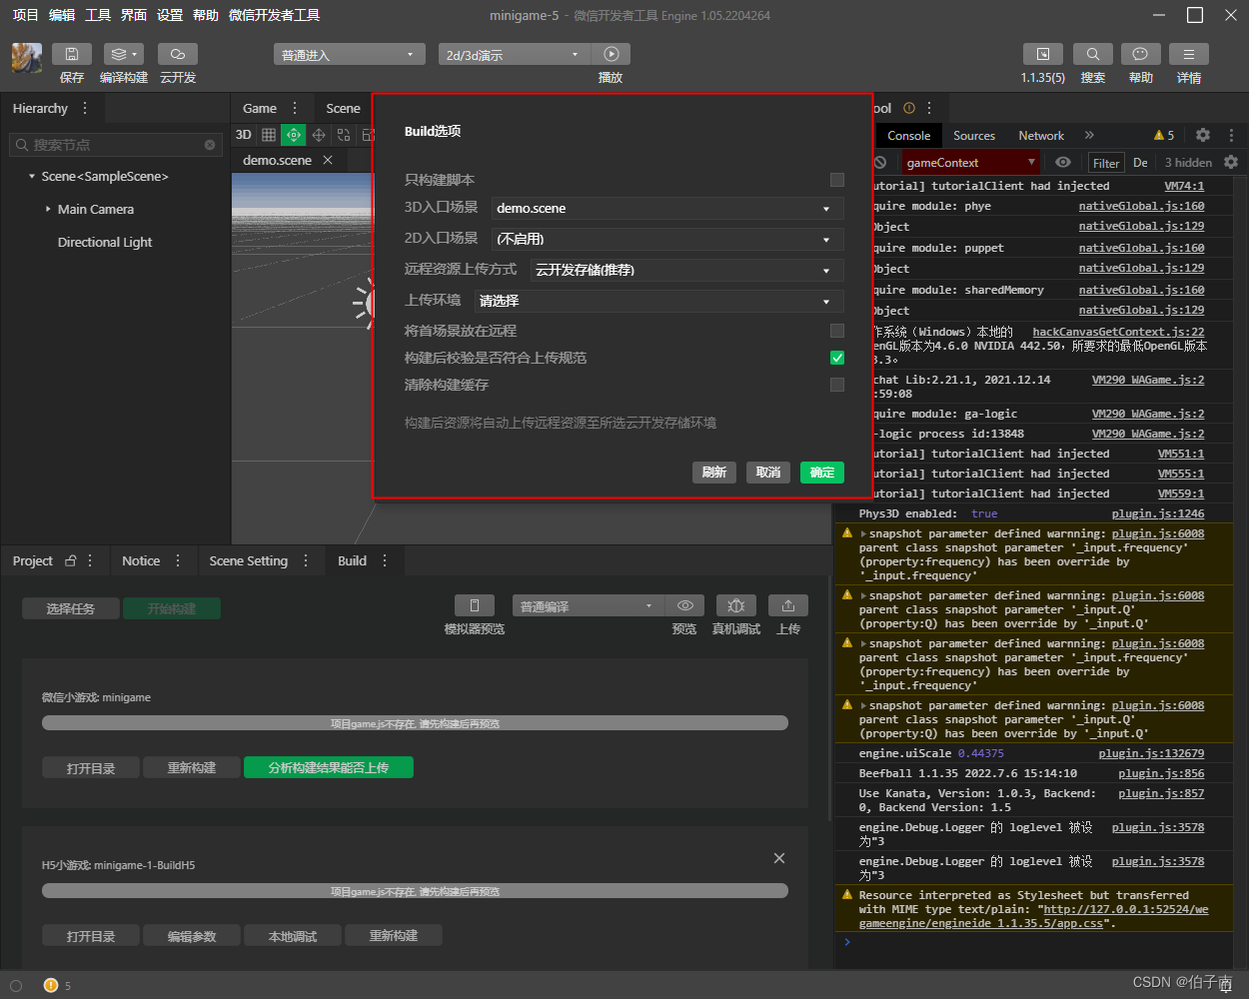1249x999 pixels.
Task: Open the 远程资源上传方式 dropdown
Action: tap(687, 271)
